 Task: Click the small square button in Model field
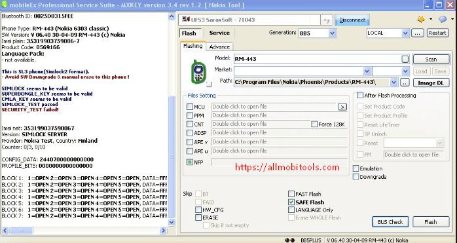(405, 59)
